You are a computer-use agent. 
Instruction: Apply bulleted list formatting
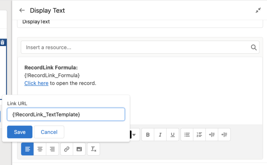pos(187,135)
